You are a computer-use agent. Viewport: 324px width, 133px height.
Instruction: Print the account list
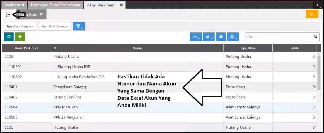click(x=221, y=37)
